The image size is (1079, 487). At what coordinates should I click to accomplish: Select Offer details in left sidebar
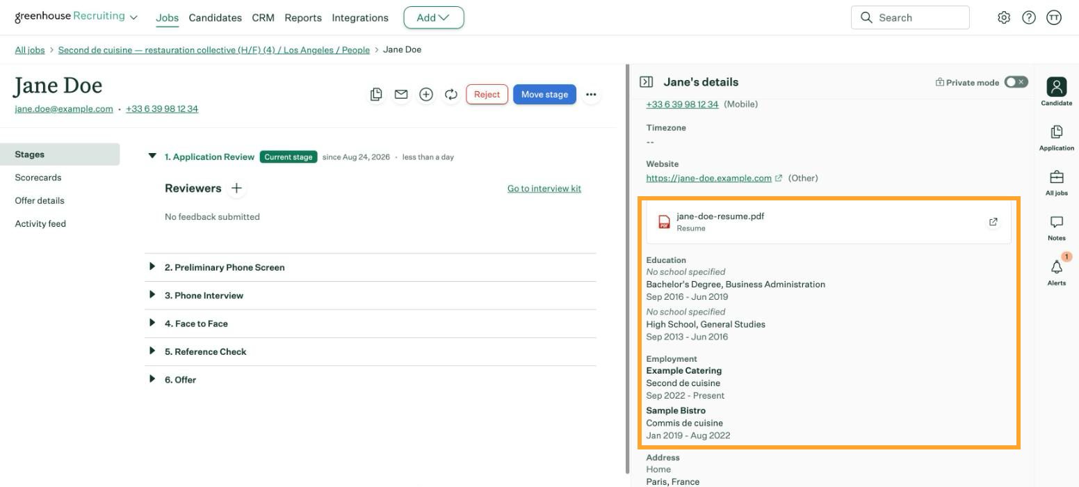40,200
